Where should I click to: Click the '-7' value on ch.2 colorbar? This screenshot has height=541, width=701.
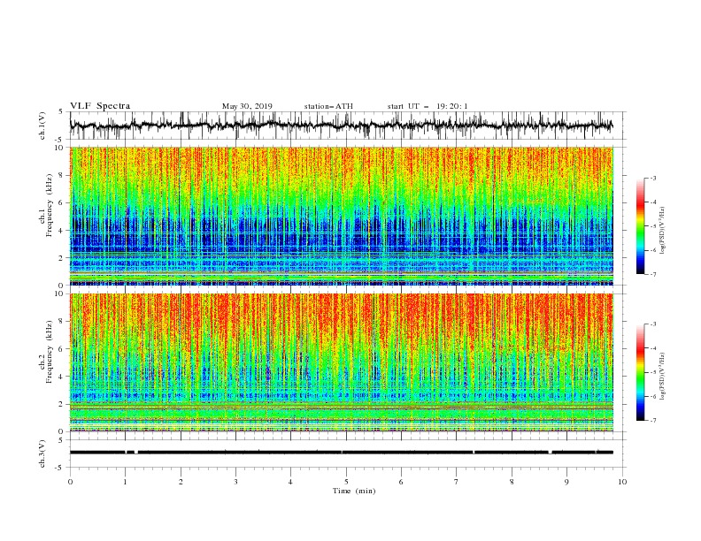point(653,421)
